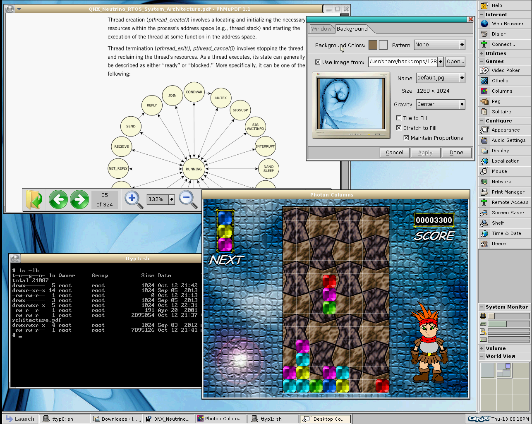532x424 pixels.
Task: Zoom out on the PDF document
Action: coord(188,200)
